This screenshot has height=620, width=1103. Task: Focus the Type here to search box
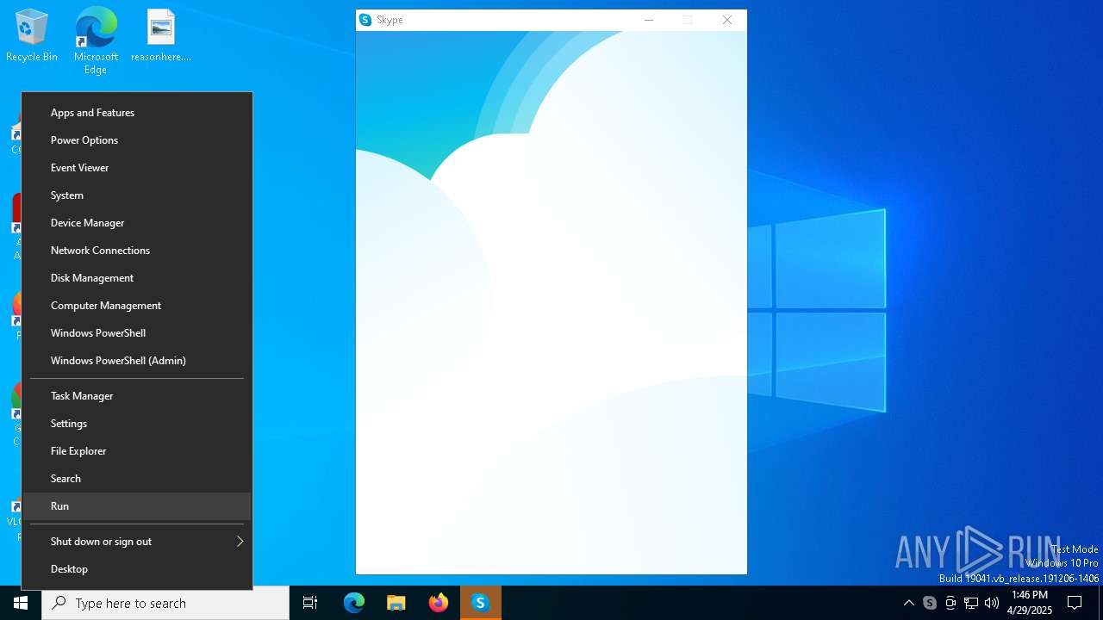pyautogui.click(x=165, y=603)
